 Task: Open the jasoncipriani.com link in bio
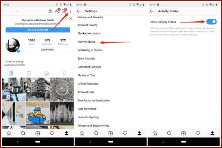[15, 65]
